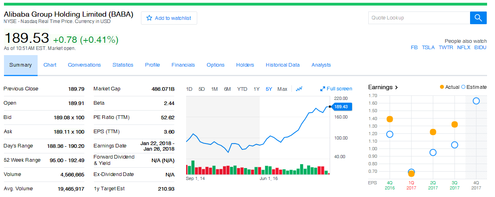Select the Max chart range
The width and height of the screenshot is (495, 197).
tap(282, 89)
